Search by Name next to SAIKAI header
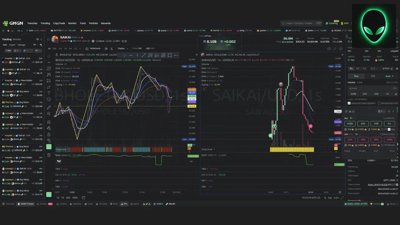Viewport: 400px width, 225px height. point(100,41)
